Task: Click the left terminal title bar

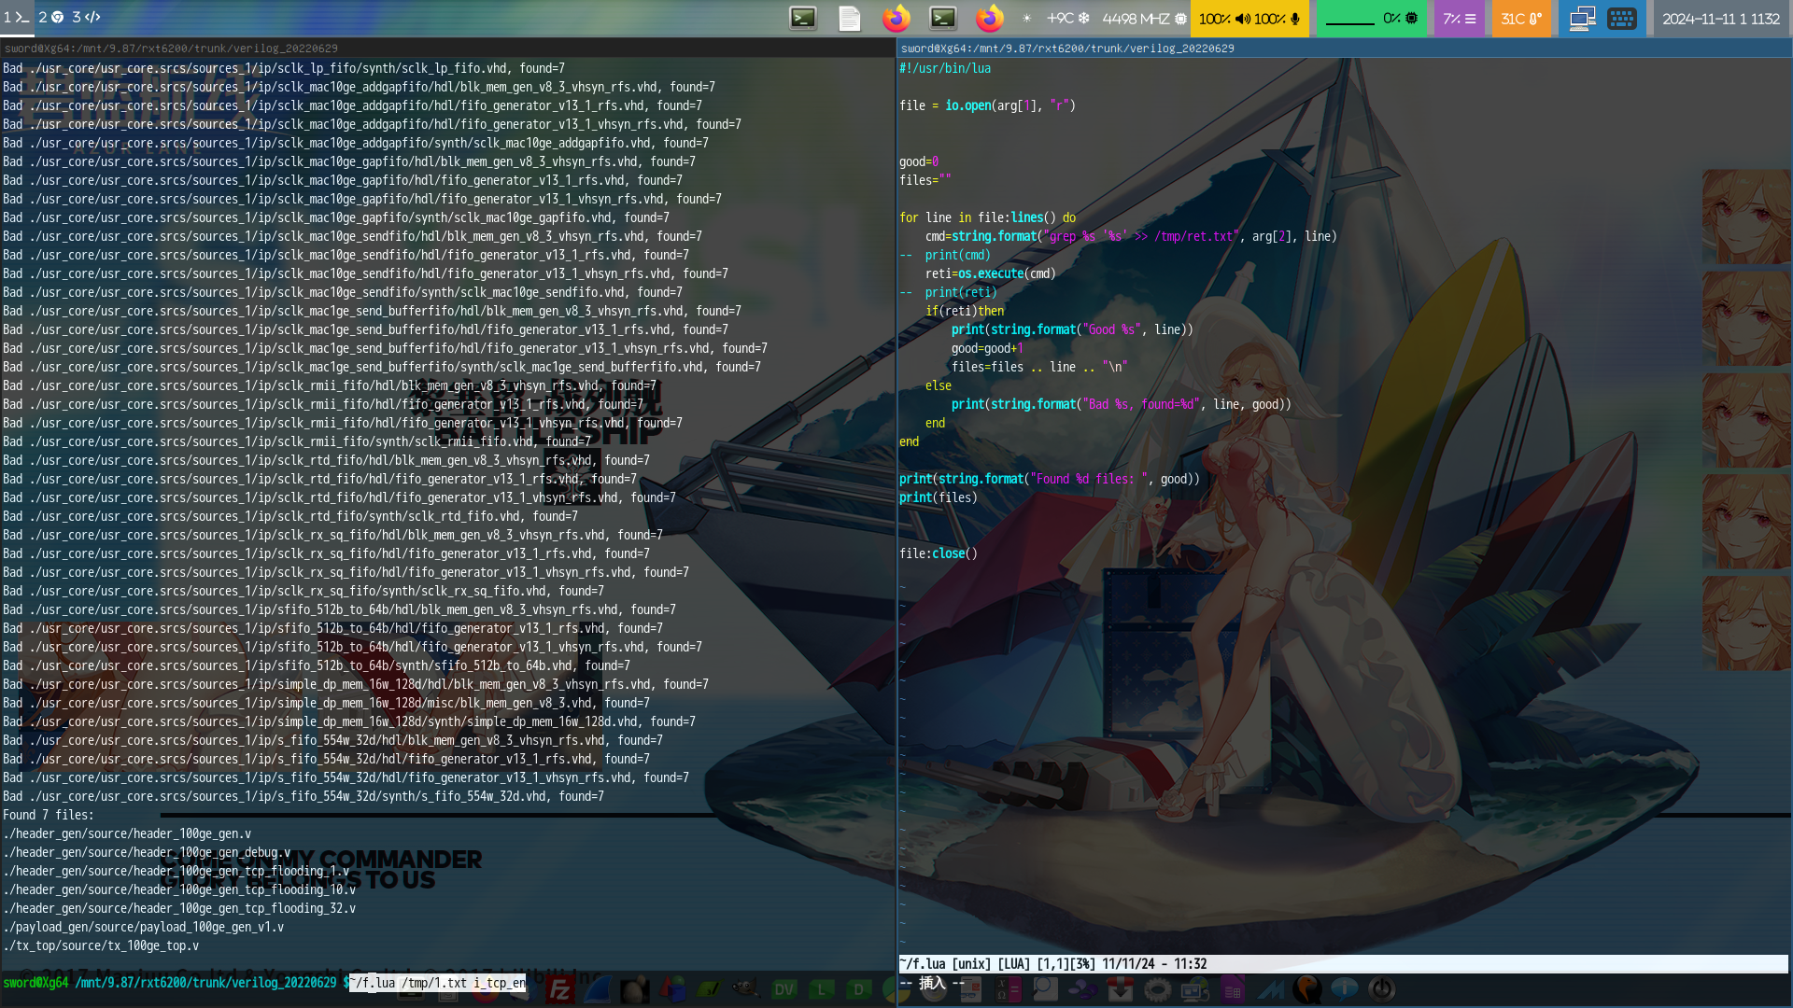Action: [447, 48]
